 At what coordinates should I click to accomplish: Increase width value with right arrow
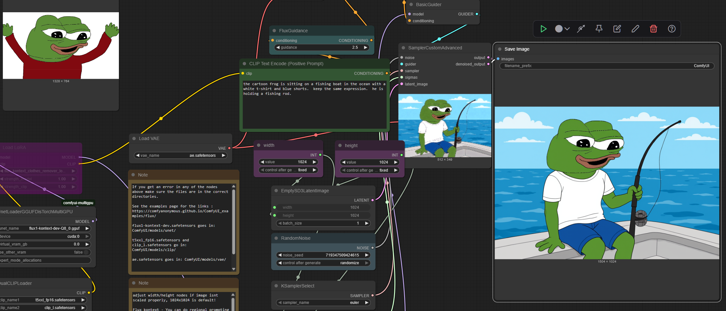[x=314, y=162]
